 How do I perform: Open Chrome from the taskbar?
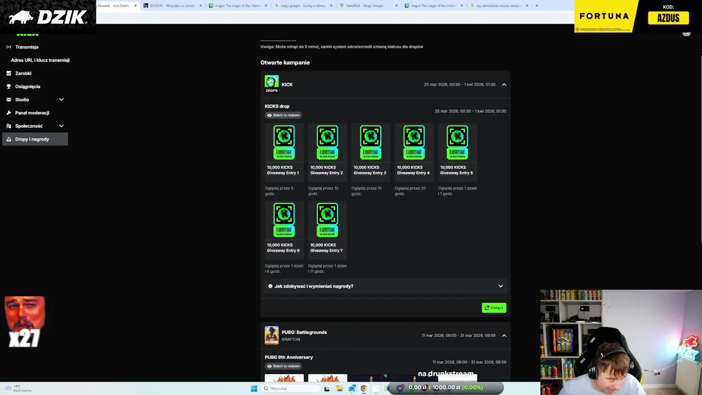point(364,388)
